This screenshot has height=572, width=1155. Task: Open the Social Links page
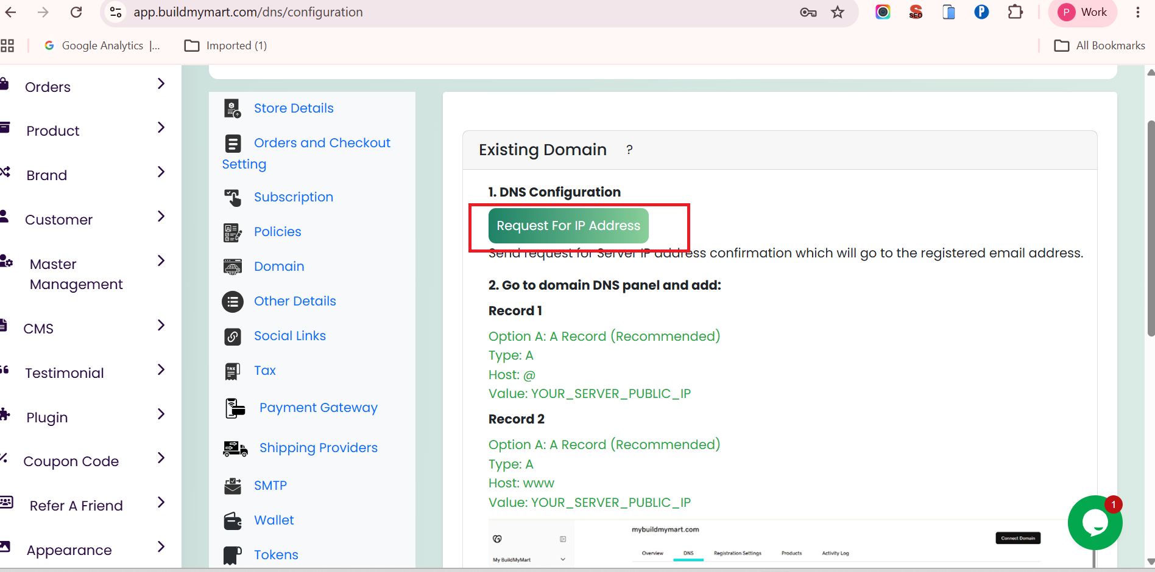point(290,336)
